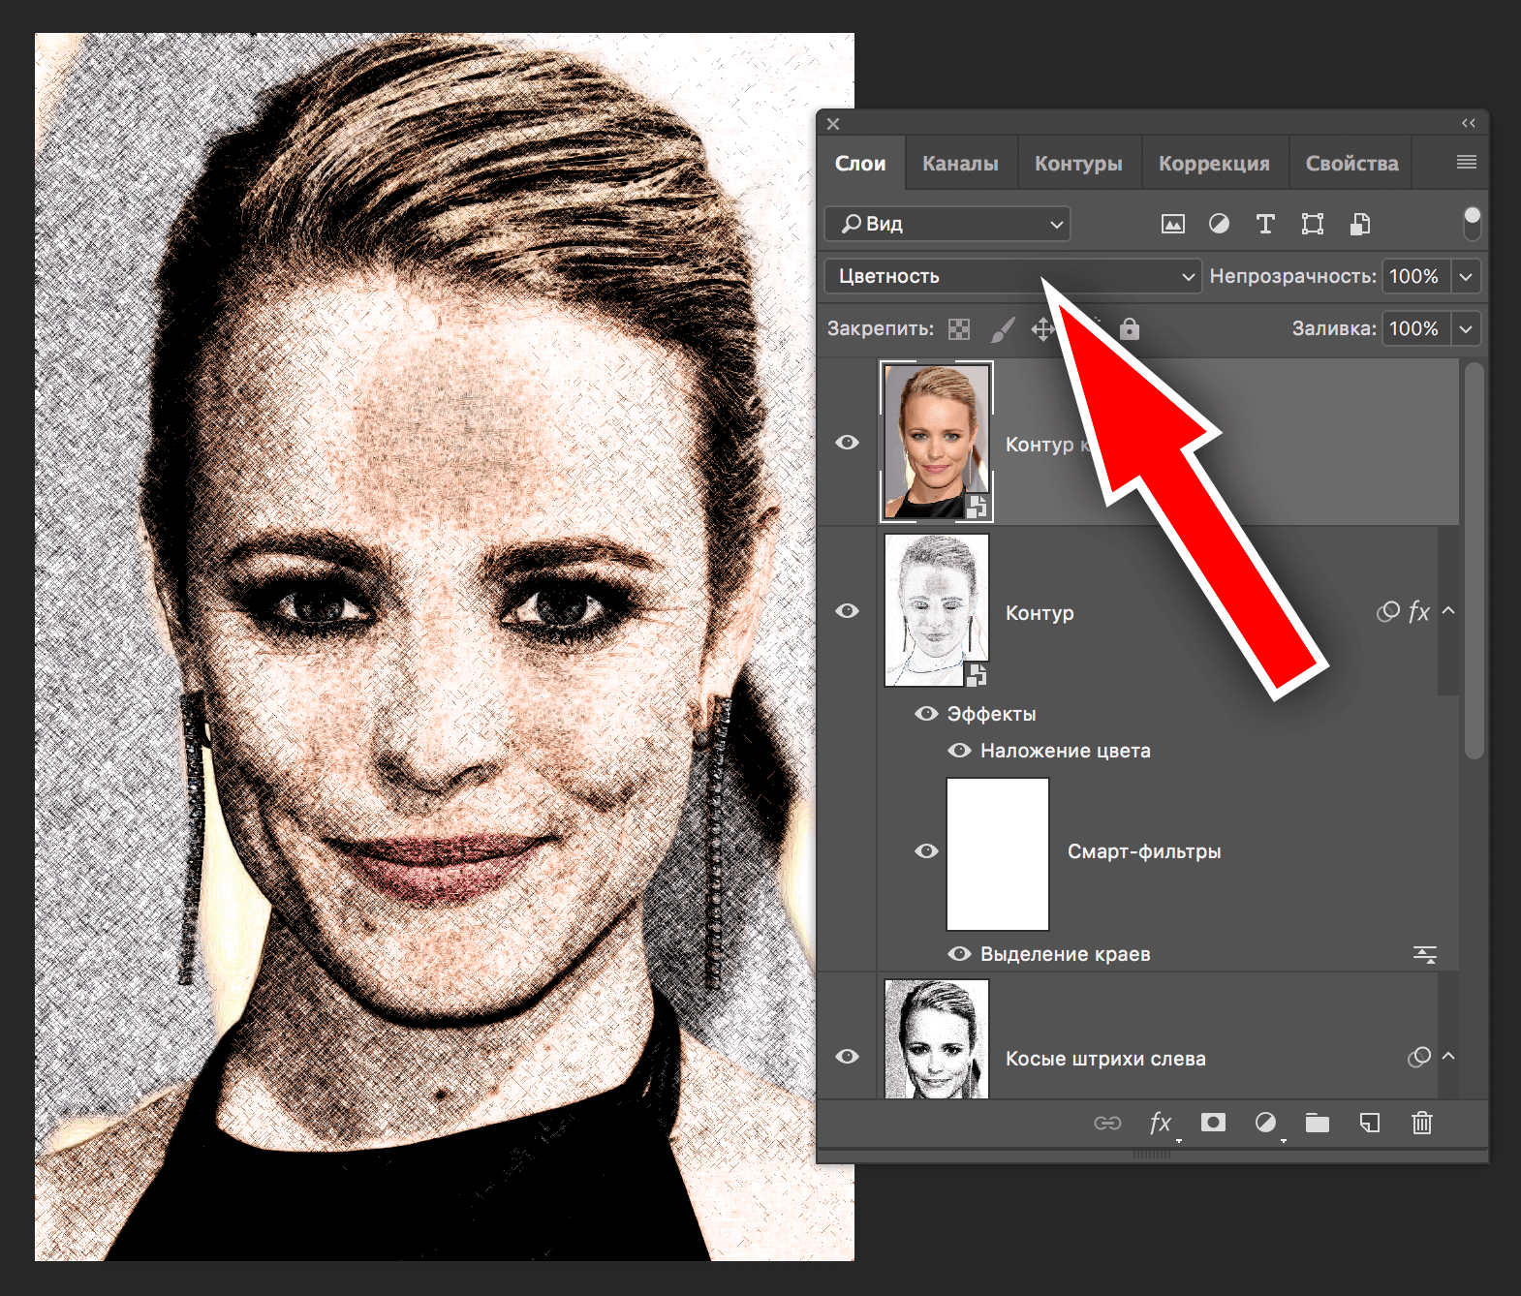1521x1296 pixels.
Task: Filter layers by adjustment layer icon
Action: click(1219, 224)
